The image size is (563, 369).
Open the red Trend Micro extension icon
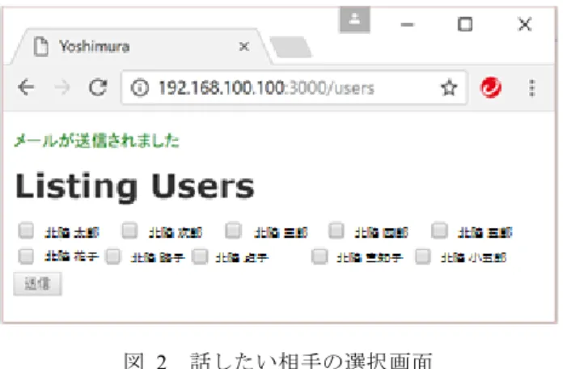490,87
